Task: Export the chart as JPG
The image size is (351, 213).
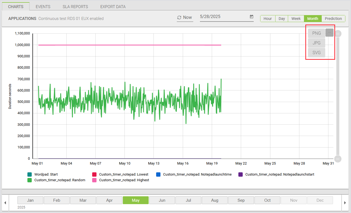Action: [316, 43]
